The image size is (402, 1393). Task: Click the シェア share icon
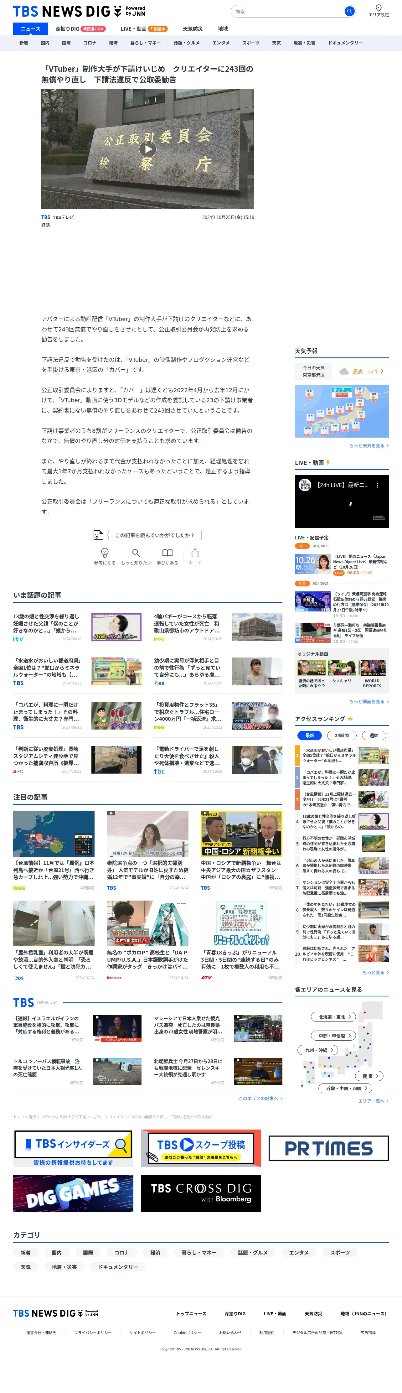[x=195, y=553]
